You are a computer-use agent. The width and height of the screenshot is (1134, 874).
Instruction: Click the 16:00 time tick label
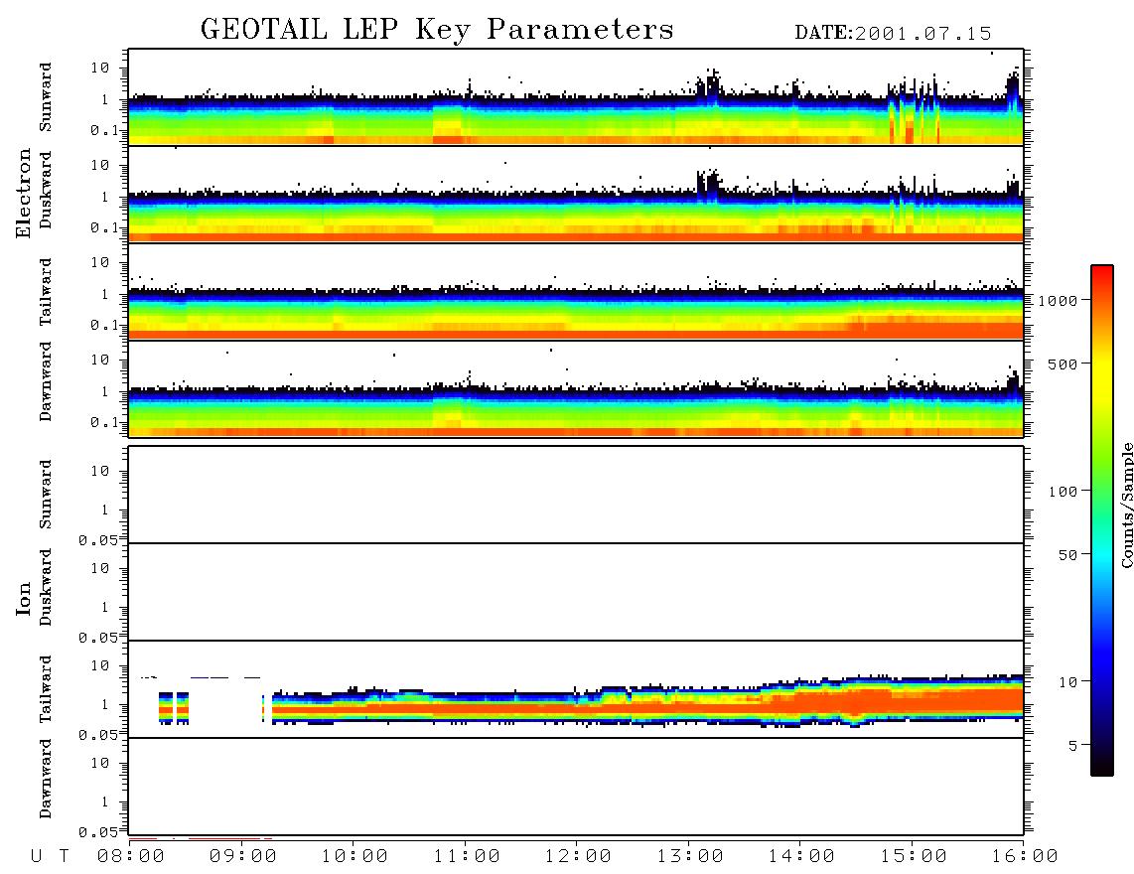point(1024,857)
